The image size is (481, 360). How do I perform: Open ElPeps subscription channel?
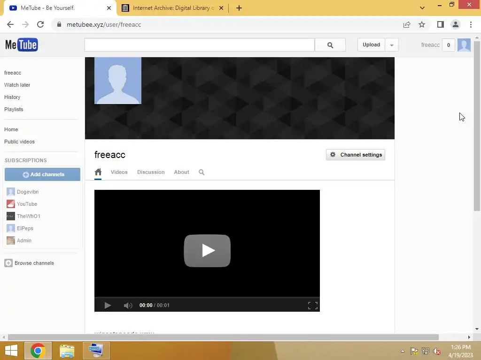[25, 228]
